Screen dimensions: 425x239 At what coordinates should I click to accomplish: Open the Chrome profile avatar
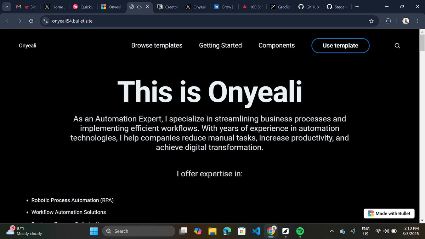pyautogui.click(x=406, y=21)
